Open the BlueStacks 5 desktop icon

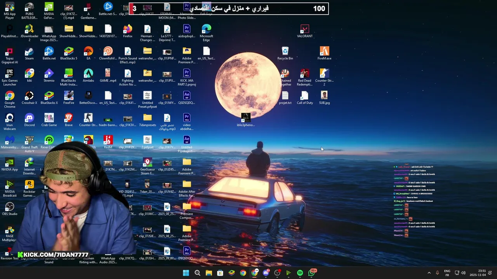click(69, 53)
